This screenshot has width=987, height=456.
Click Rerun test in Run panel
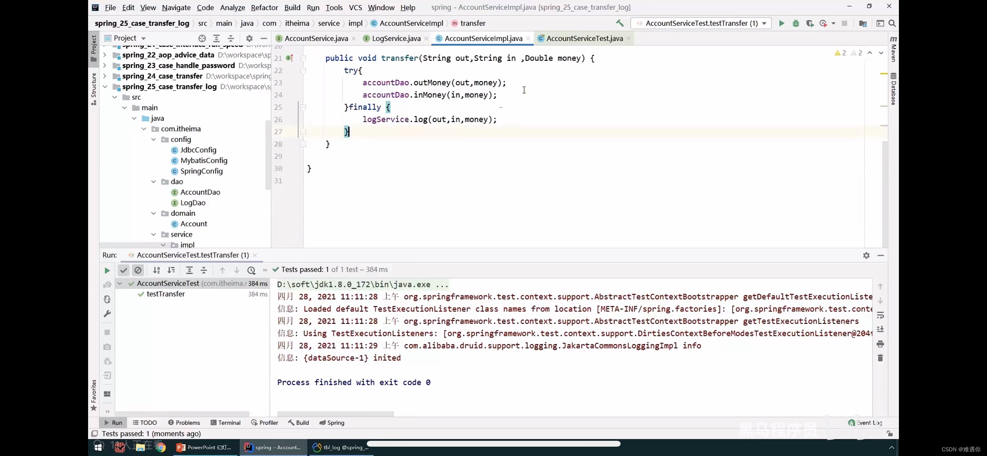click(x=107, y=270)
